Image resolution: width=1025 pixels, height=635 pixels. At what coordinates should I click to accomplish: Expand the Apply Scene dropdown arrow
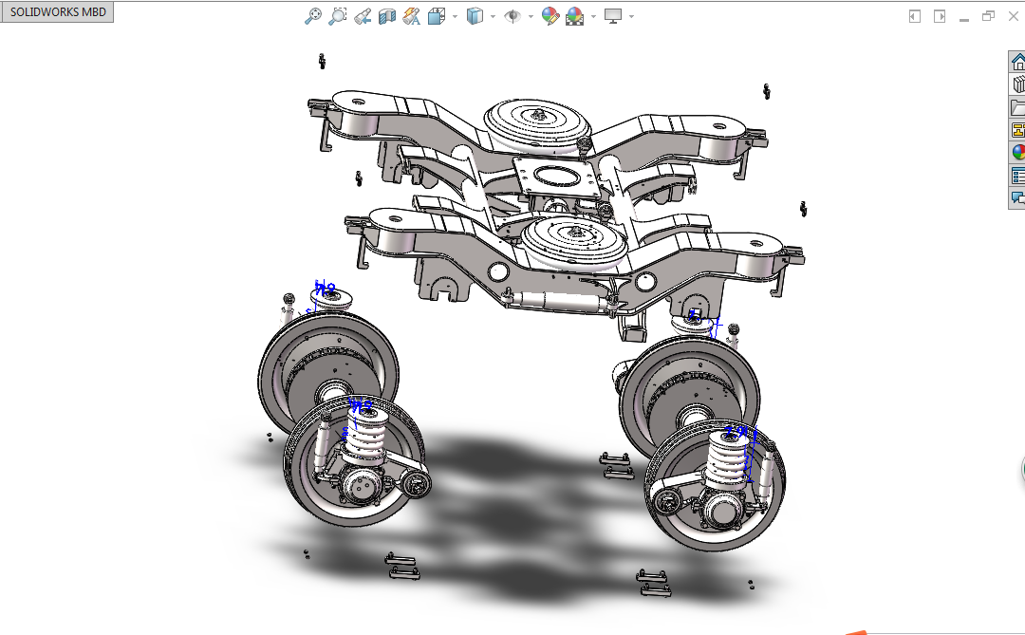click(x=593, y=16)
